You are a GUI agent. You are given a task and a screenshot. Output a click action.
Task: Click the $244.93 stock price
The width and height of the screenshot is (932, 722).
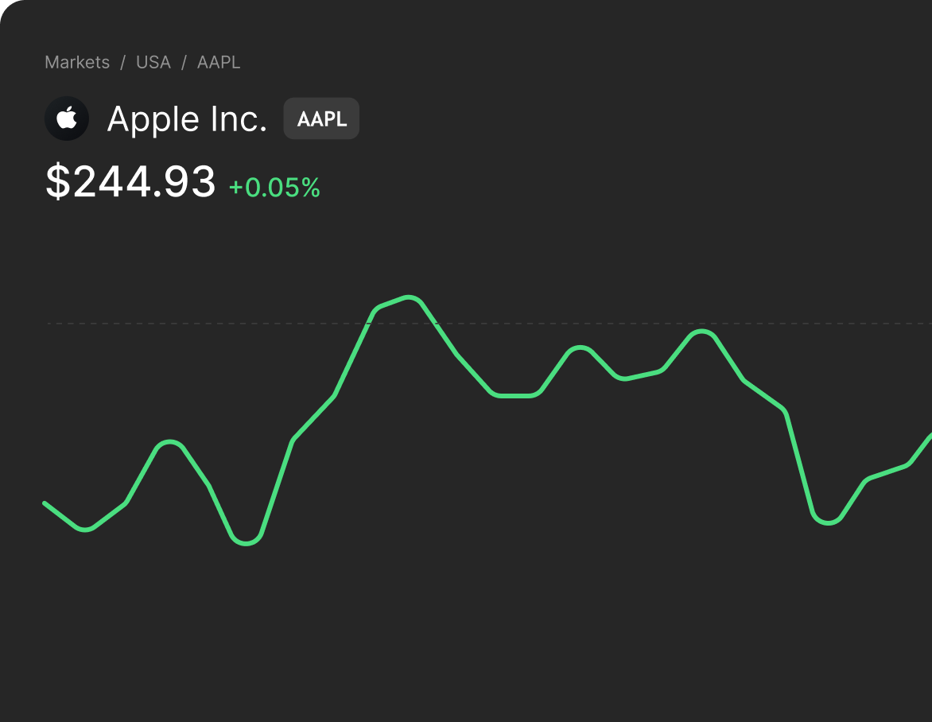pyautogui.click(x=130, y=182)
